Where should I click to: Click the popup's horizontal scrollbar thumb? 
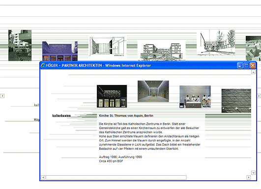(x=116, y=177)
